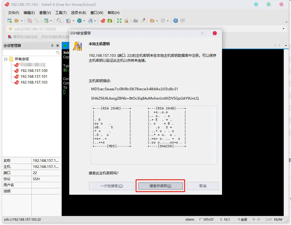The width and height of the screenshot is (291, 225).
Task: Click 取消 button in SSH dialog
Action: [203, 186]
